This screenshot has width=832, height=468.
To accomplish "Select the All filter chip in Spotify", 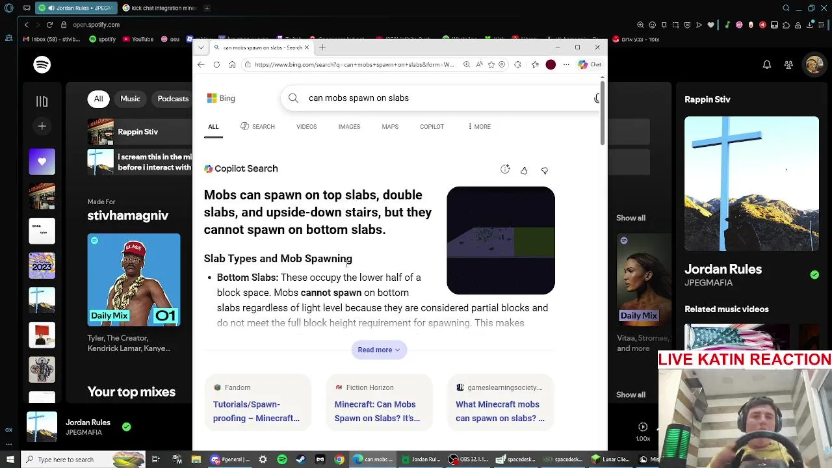I will (x=98, y=99).
